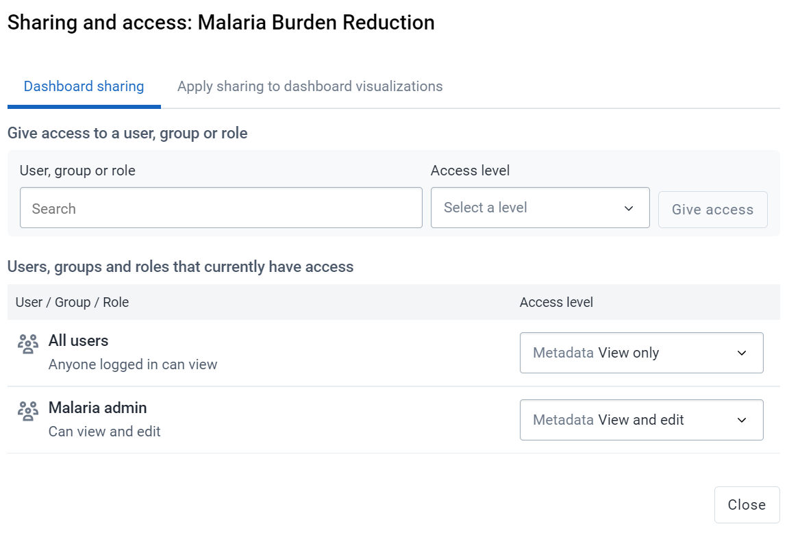Click the Anyone logged in can view description
800x535 pixels.
133,364
